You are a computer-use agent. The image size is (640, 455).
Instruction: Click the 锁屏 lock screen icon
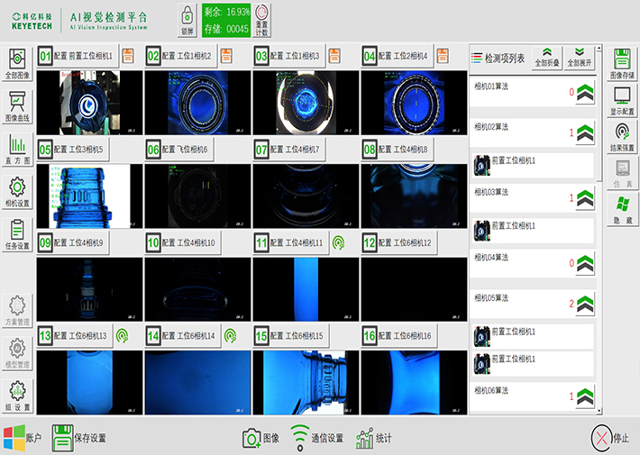click(x=187, y=20)
